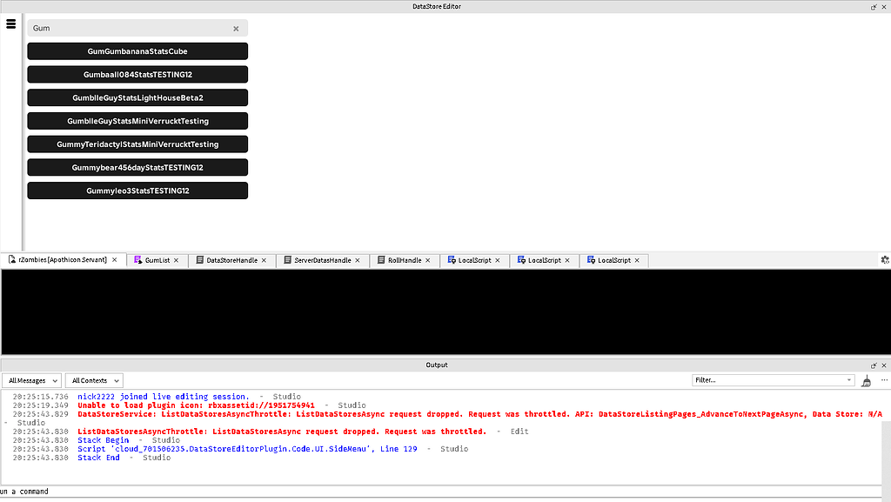Close the GumList tab
The image size is (891, 502).
(x=177, y=259)
